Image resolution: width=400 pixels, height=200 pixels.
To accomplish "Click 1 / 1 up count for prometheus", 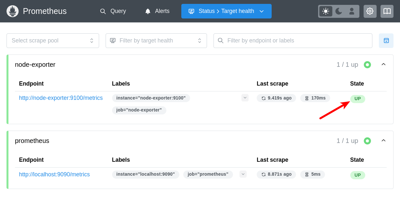I will [x=347, y=141].
